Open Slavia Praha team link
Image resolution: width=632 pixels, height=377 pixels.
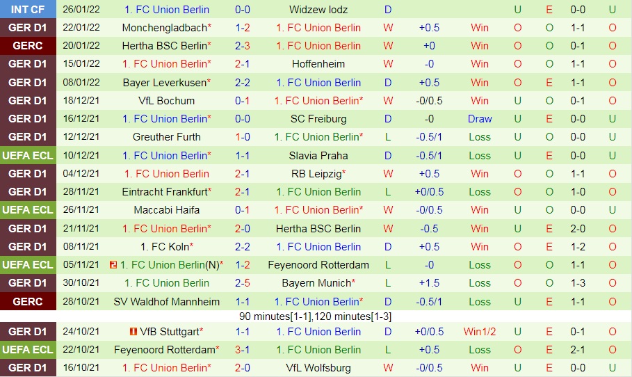point(318,155)
